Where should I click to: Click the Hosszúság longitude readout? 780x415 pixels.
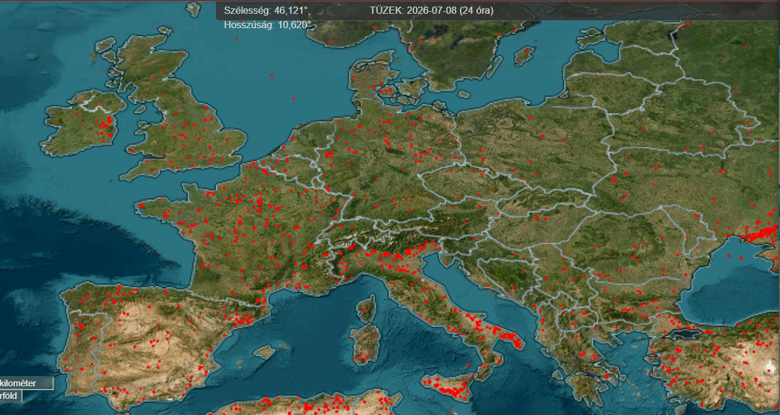pos(267,25)
